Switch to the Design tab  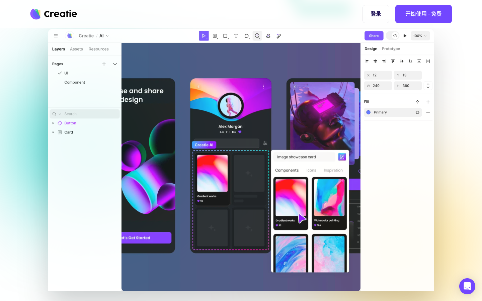[371, 49]
